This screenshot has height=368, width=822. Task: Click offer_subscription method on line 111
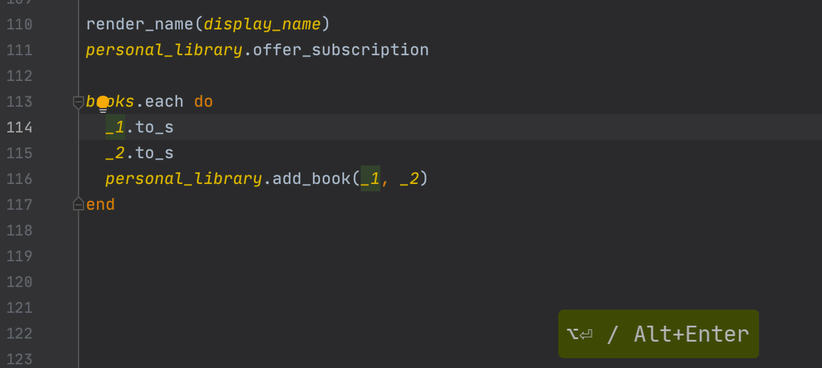340,50
